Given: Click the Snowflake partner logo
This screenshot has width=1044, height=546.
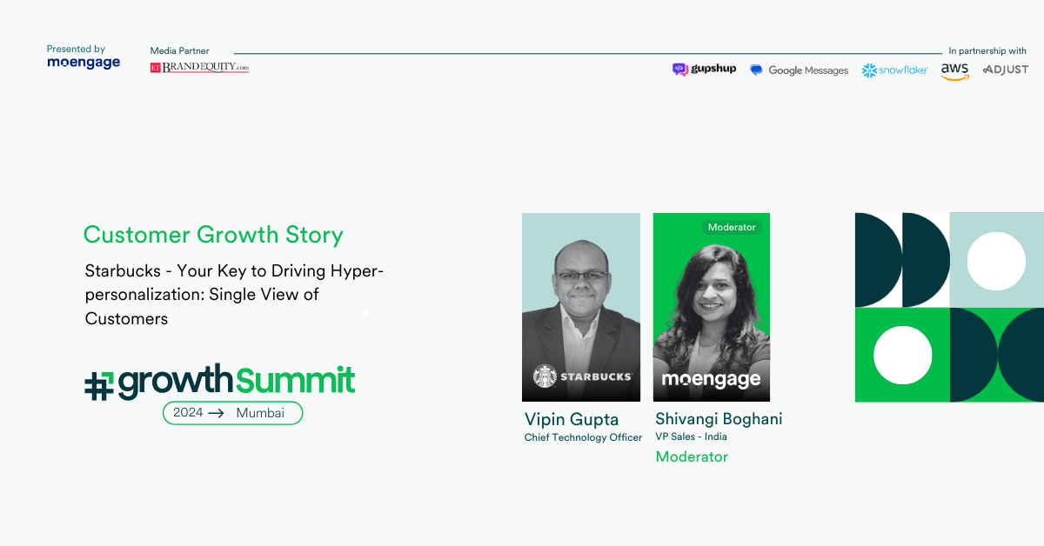Looking at the screenshot, I should pyautogui.click(x=894, y=70).
